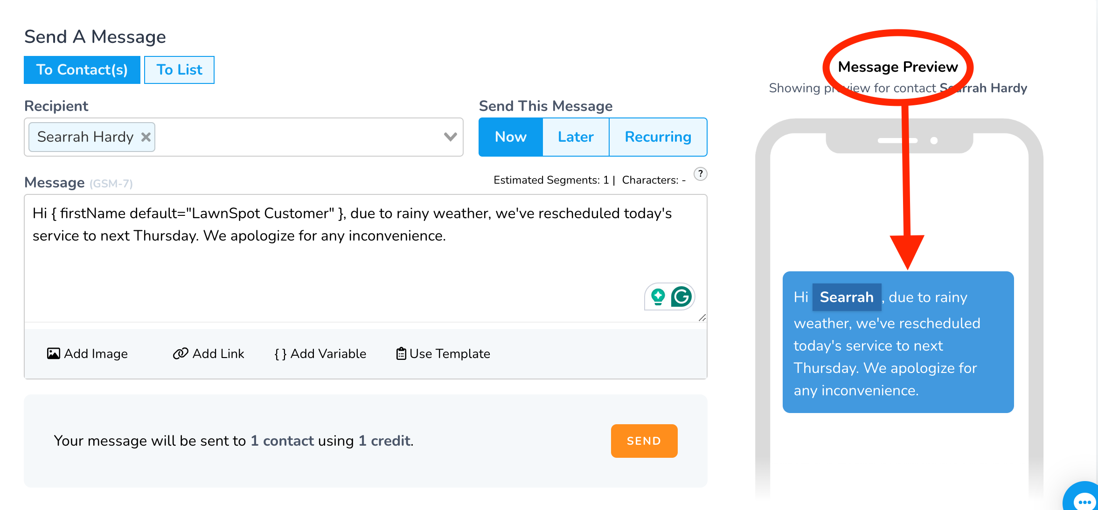The image size is (1098, 510).
Task: Select Now send timing option
Action: click(x=511, y=137)
